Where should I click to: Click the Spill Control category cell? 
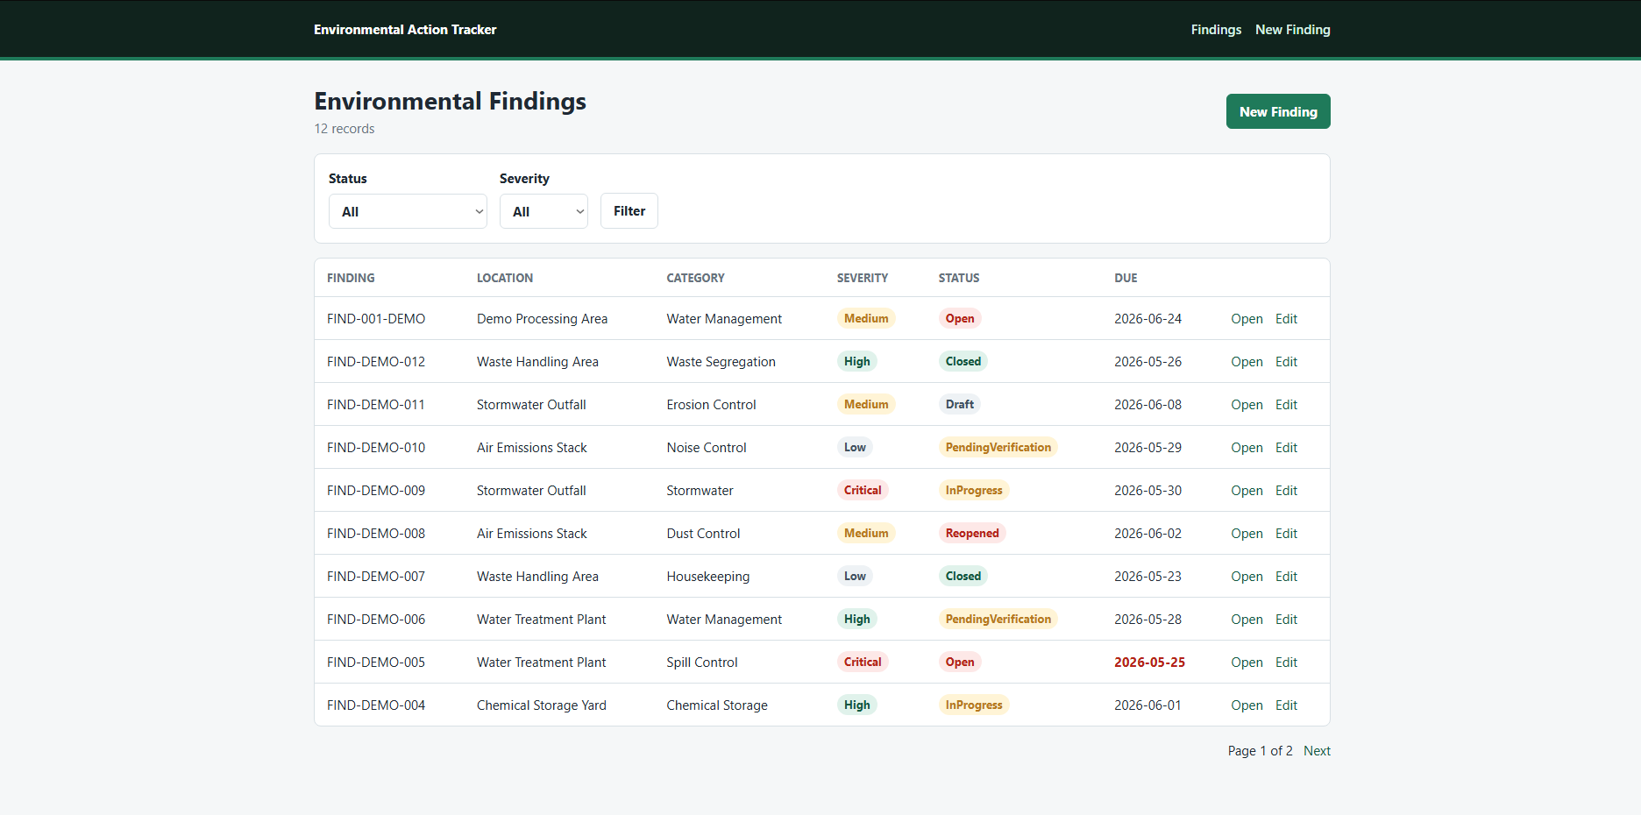702,663
